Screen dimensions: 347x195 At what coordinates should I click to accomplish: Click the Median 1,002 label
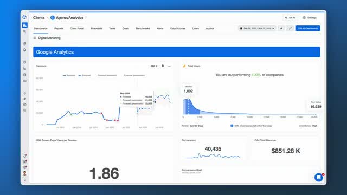coord(188,89)
